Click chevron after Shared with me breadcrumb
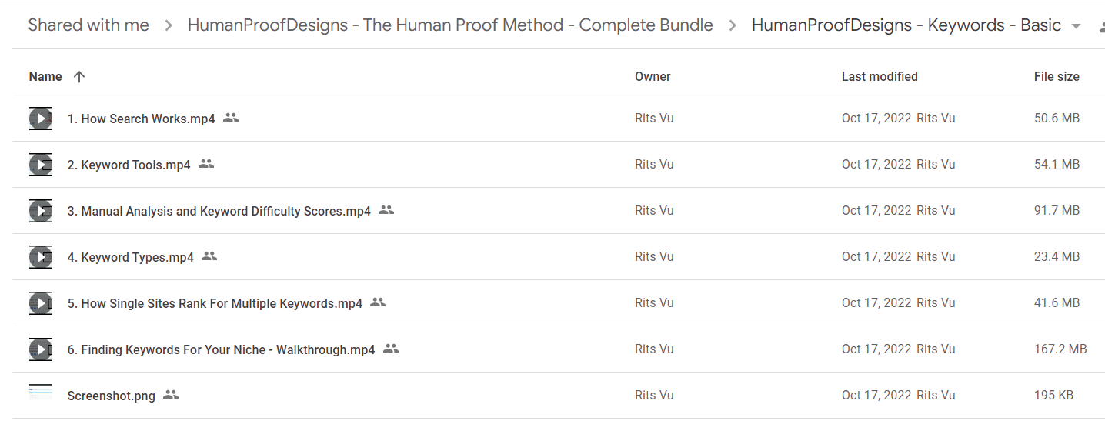This screenshot has height=421, width=1105. coord(169,25)
